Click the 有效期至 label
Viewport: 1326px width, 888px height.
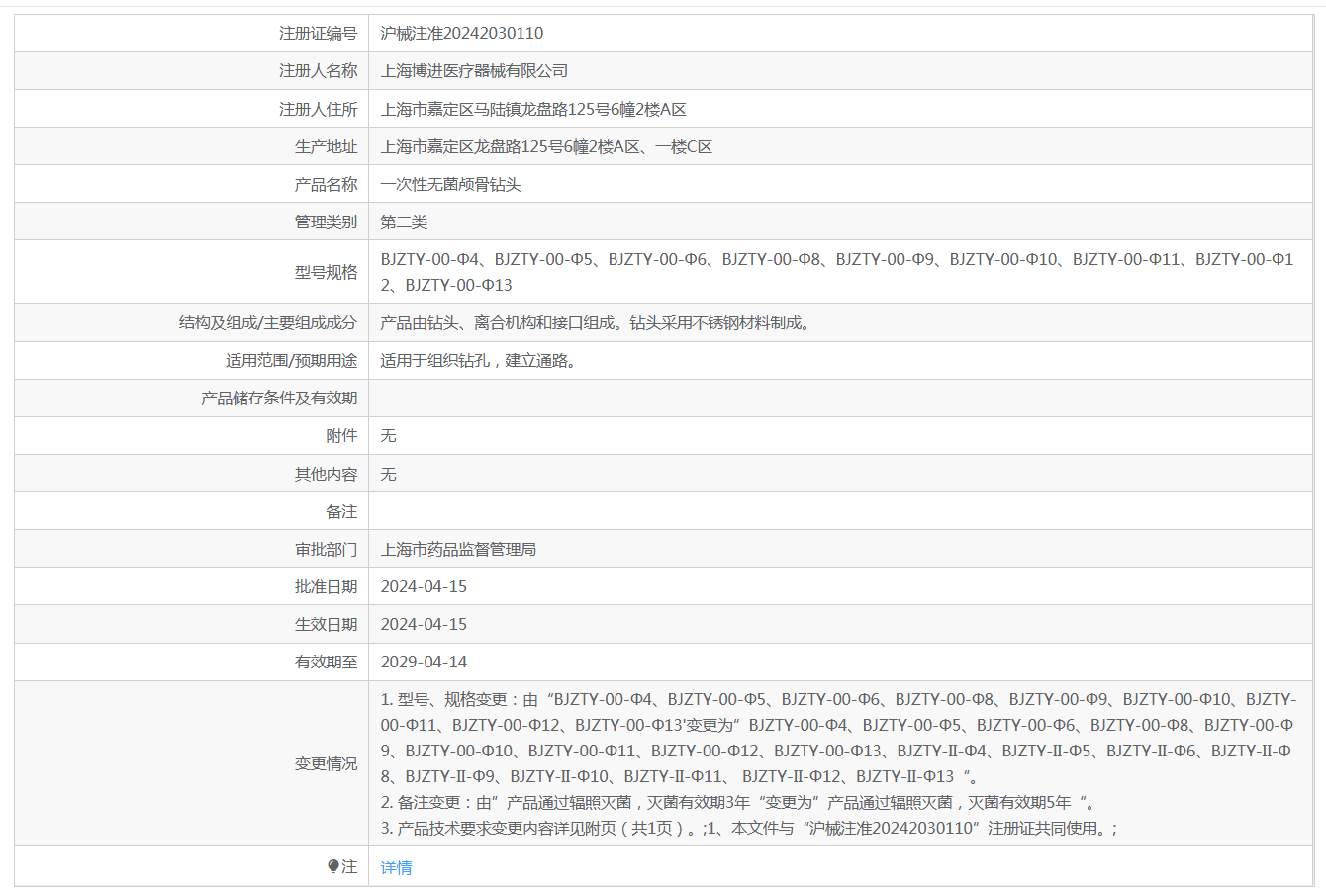point(326,662)
